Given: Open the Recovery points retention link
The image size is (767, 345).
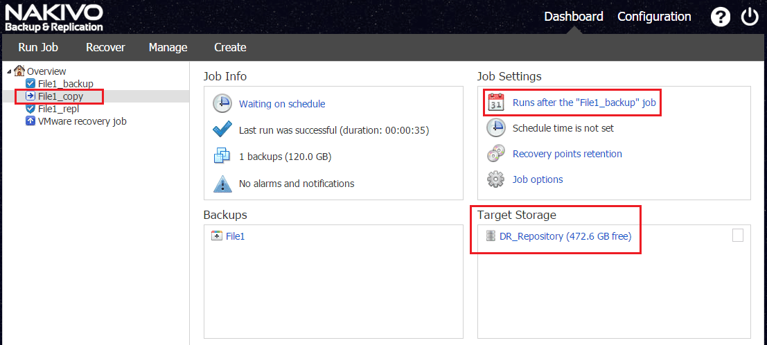Looking at the screenshot, I should click(x=567, y=154).
